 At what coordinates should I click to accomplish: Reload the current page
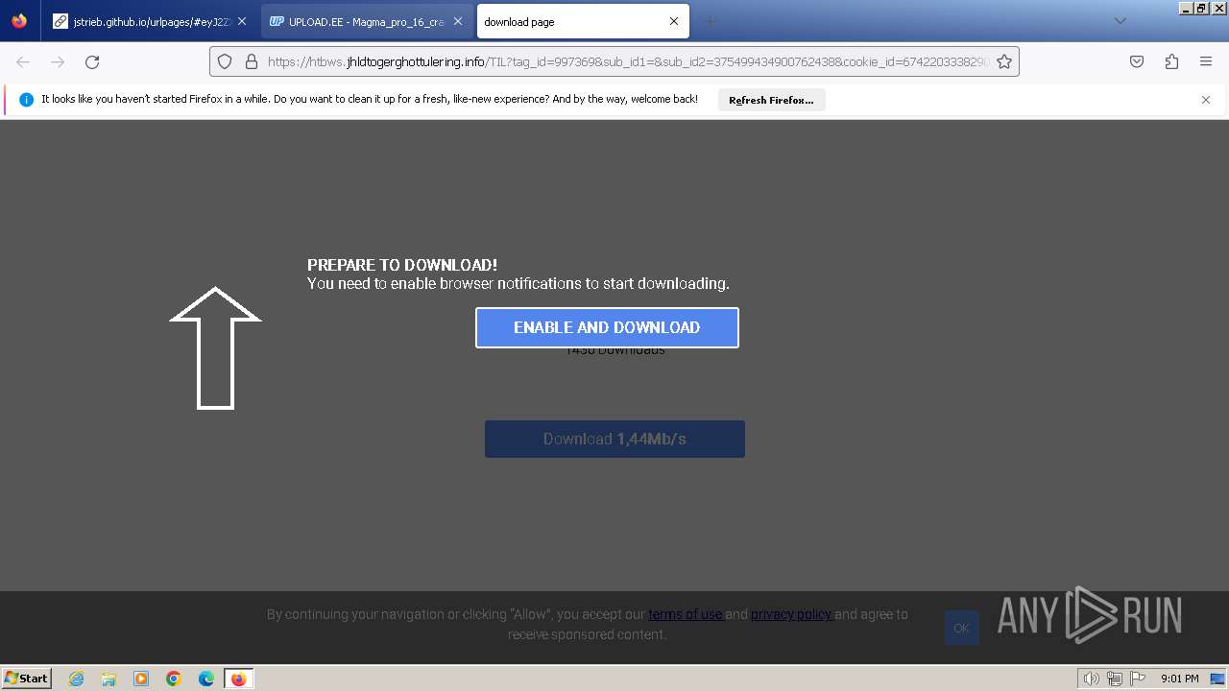(x=92, y=61)
